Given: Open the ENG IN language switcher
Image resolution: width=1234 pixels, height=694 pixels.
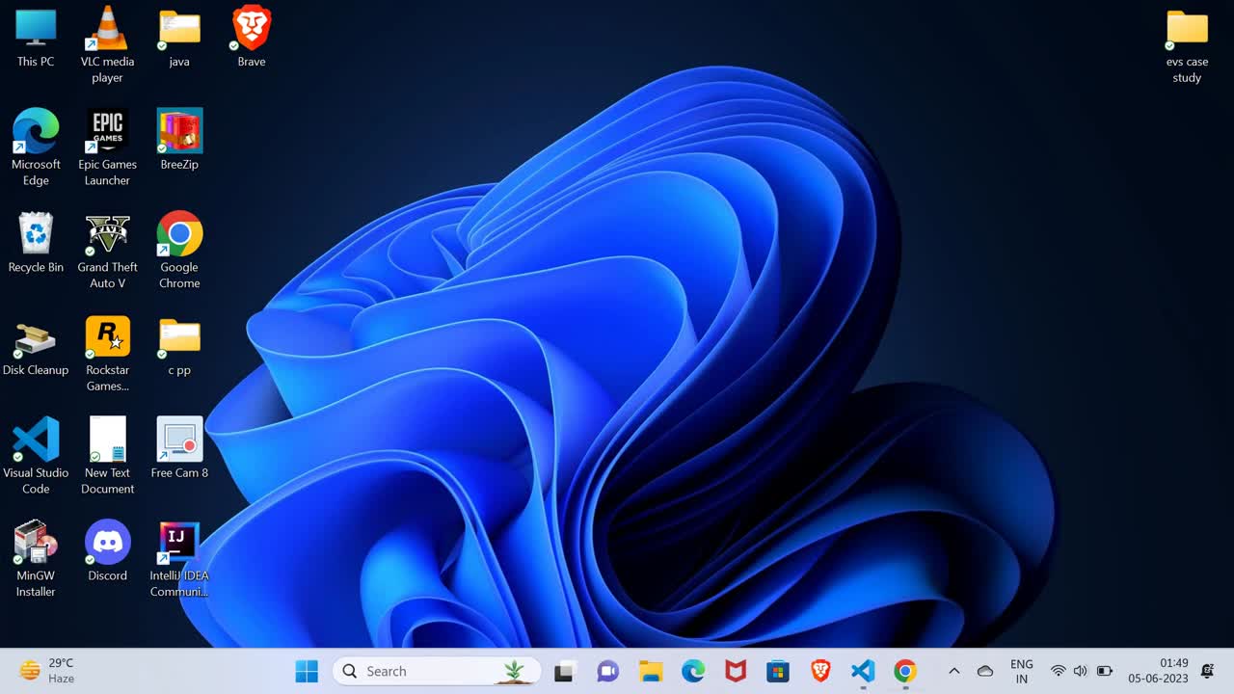Looking at the screenshot, I should click(1022, 671).
